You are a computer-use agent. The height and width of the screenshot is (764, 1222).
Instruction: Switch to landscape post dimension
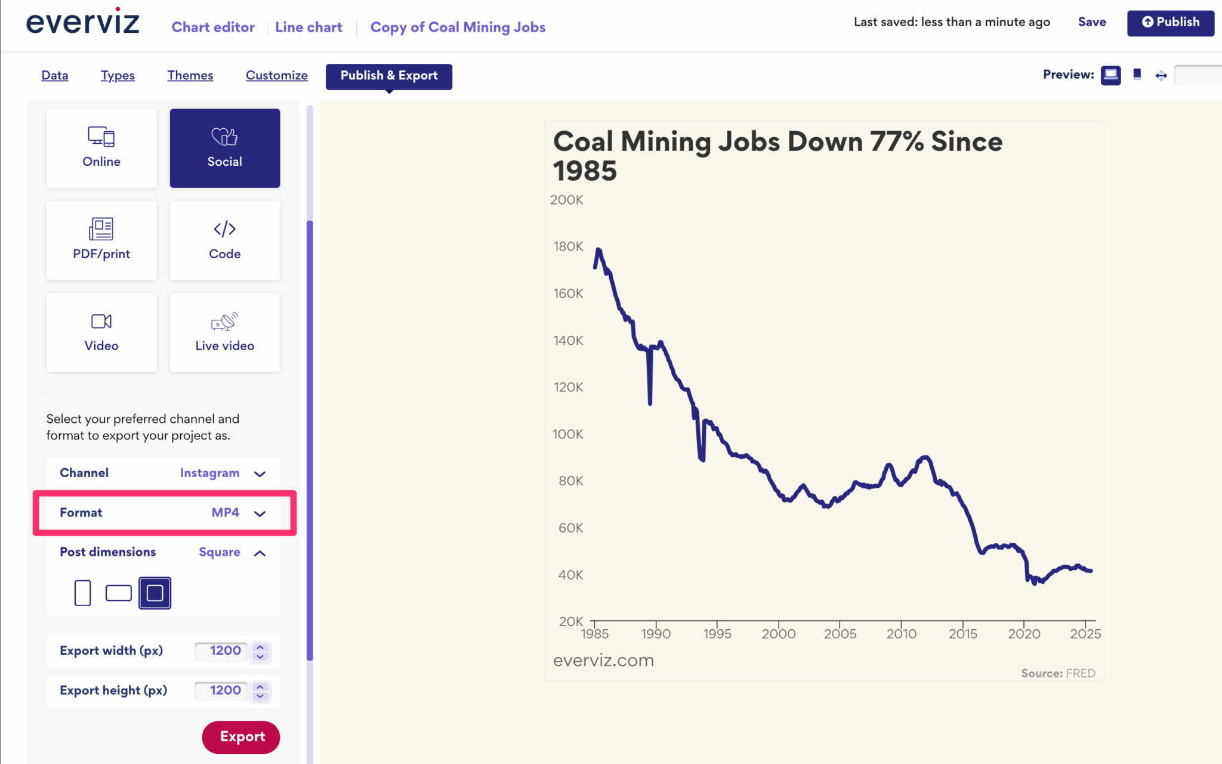coord(118,593)
